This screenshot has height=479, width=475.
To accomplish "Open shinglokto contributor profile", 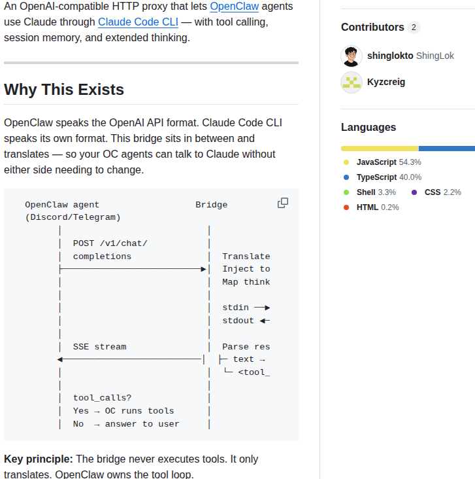I will tap(390, 56).
